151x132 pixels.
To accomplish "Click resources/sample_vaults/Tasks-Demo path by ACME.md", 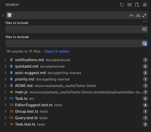I will point(65,86).
